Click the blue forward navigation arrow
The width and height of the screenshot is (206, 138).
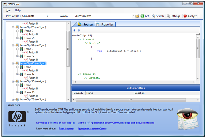tap(79, 30)
